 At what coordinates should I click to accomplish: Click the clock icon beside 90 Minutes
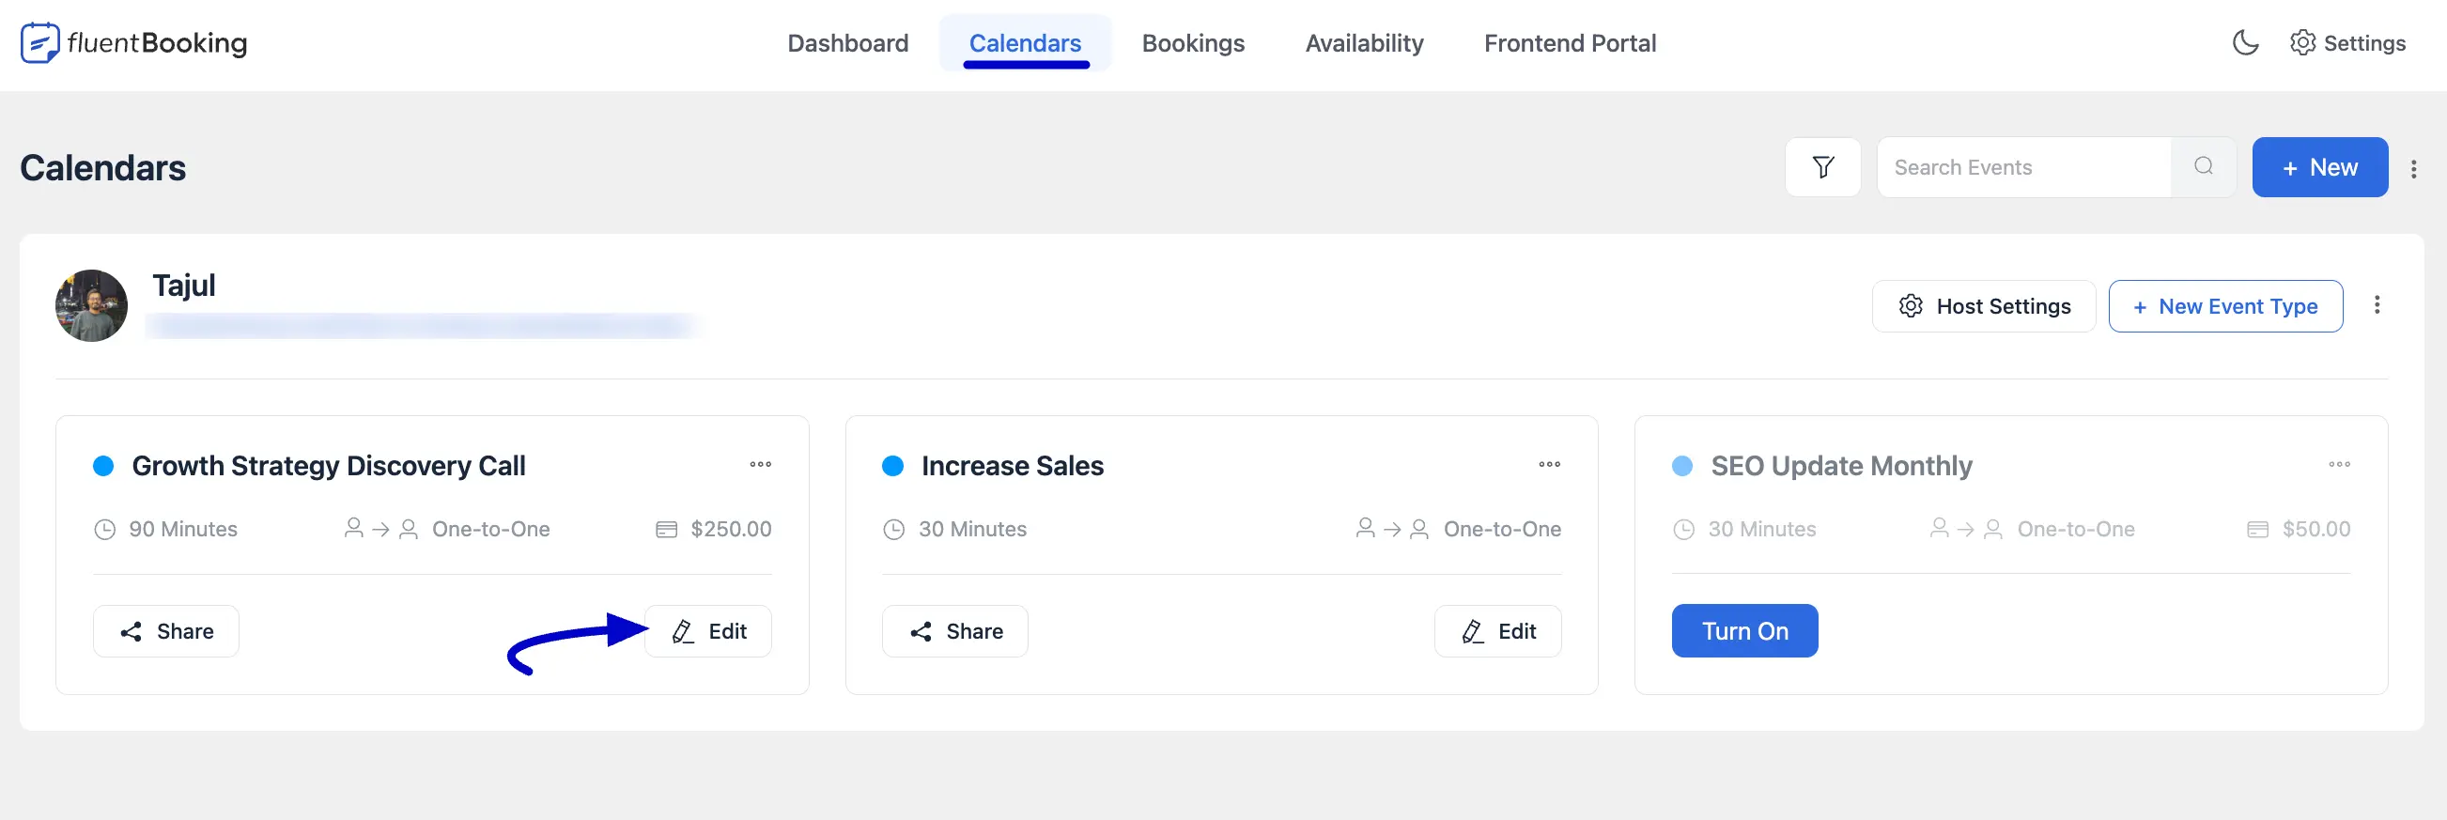[104, 529]
